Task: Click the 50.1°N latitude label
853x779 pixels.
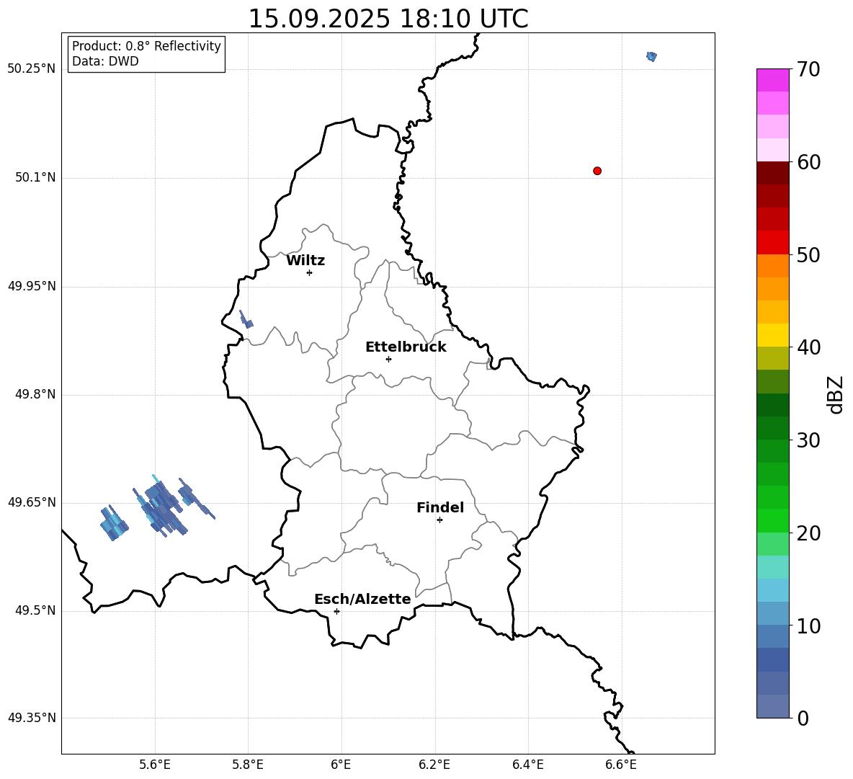Action: (x=35, y=178)
